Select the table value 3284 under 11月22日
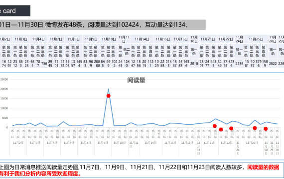The image size is (284, 179). (x=231, y=64)
